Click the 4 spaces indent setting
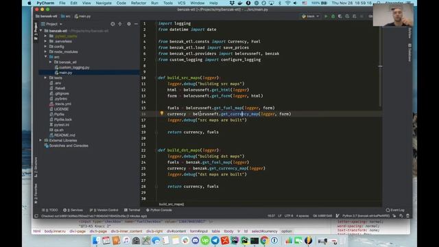Screen dimensions: 439x247 (x=302, y=216)
